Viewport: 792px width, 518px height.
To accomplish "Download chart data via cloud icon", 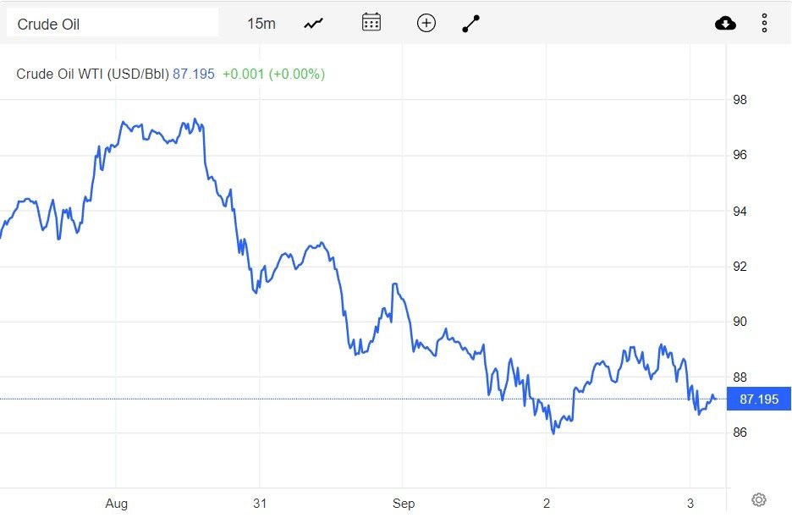I will 725,24.
